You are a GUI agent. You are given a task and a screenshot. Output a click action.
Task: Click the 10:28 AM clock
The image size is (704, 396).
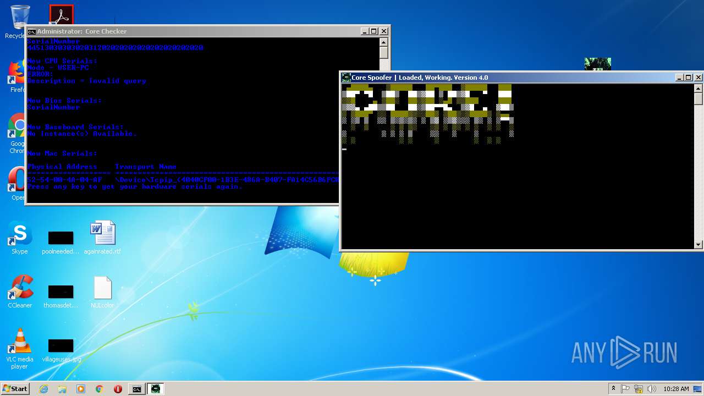click(x=676, y=389)
